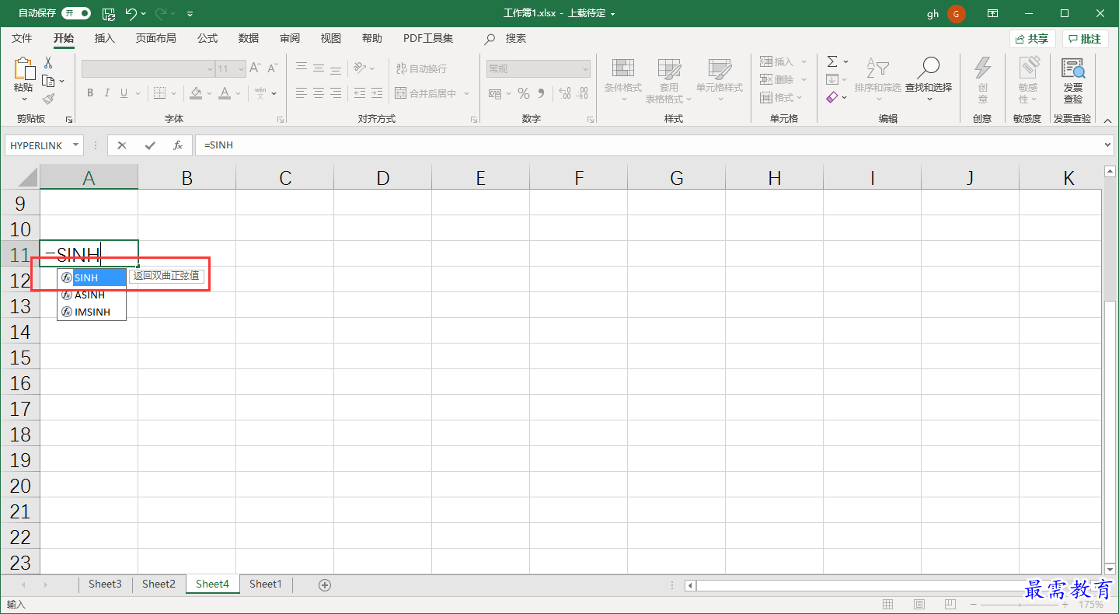Click the Save icon in title bar
Image resolution: width=1119 pixels, height=614 pixels.
(109, 13)
